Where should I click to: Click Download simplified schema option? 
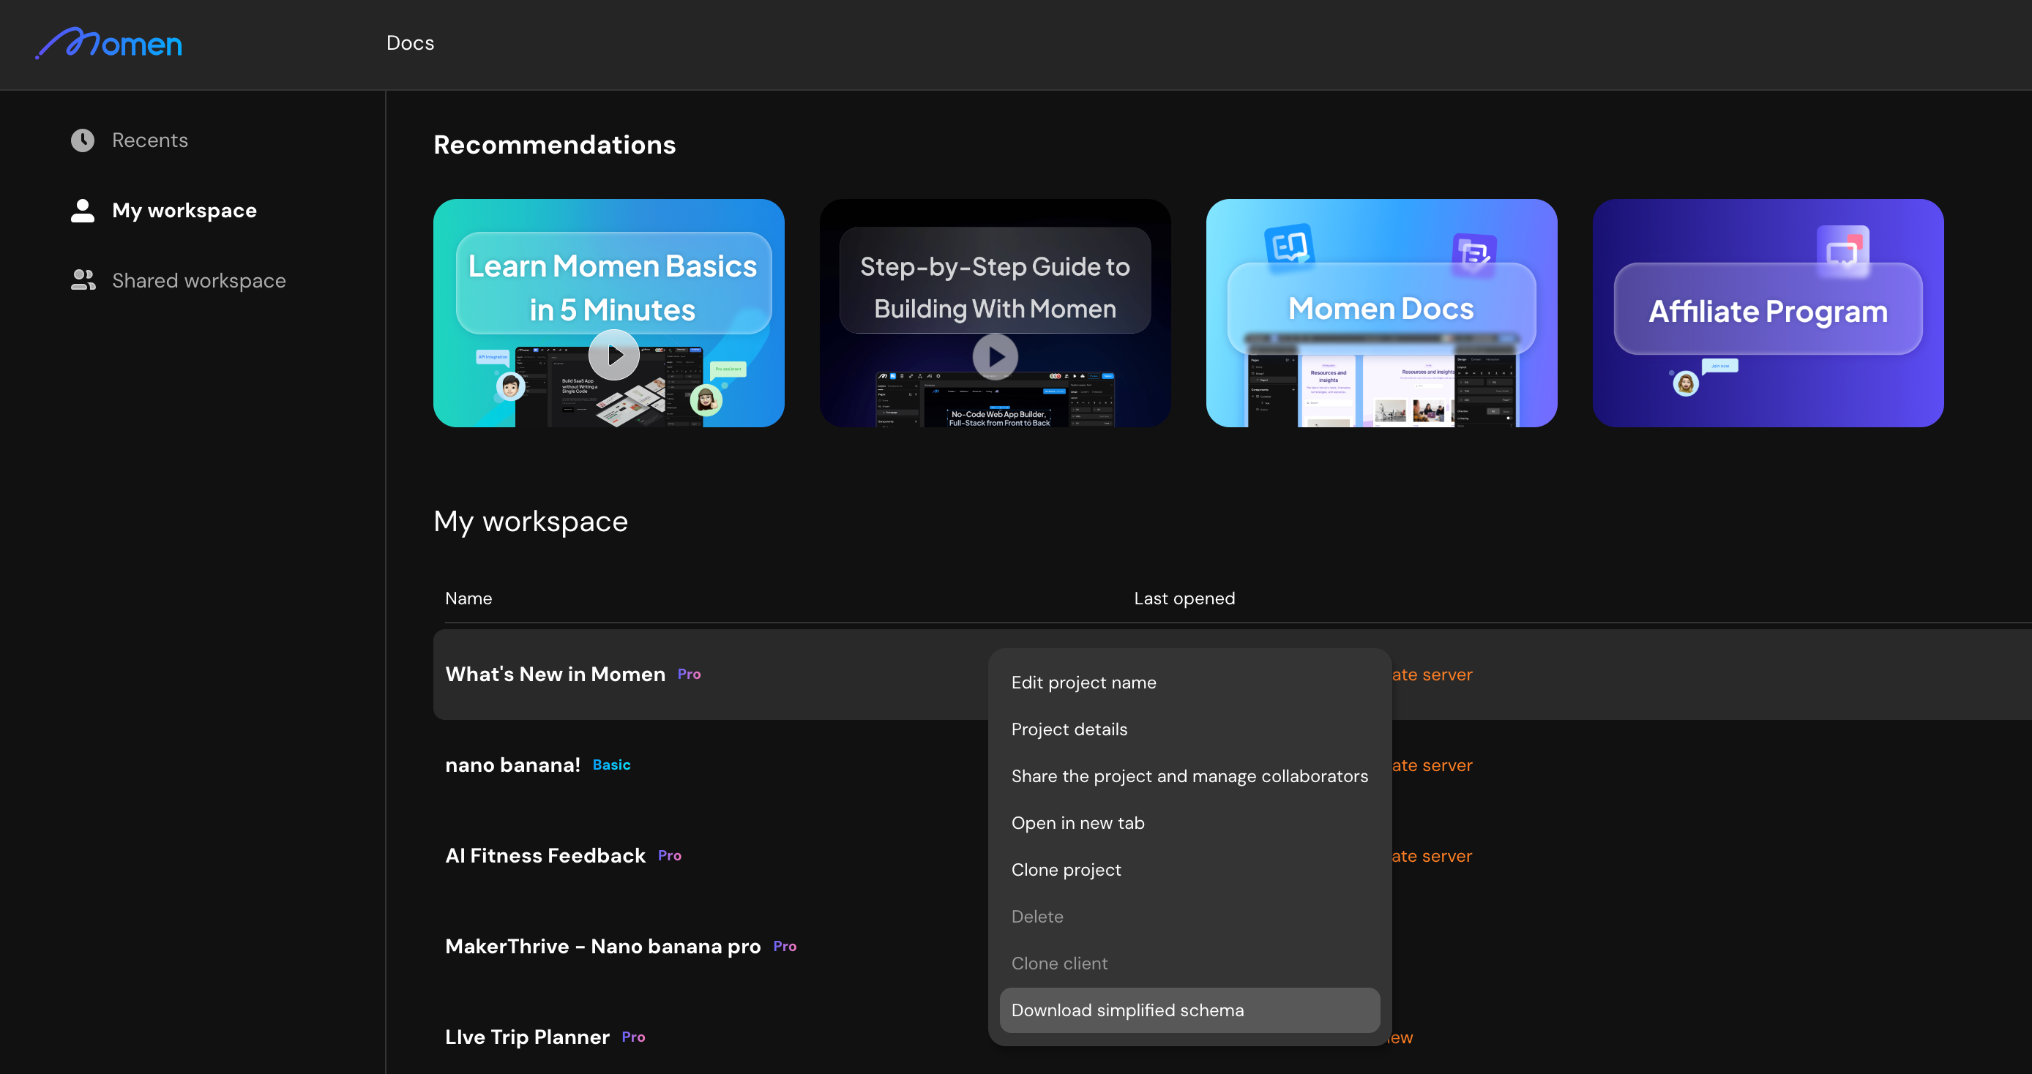(x=1127, y=1010)
